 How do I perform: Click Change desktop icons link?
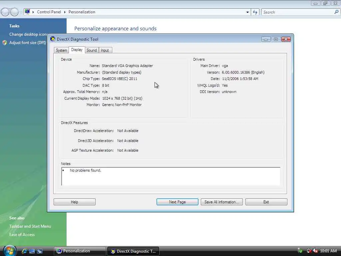tap(28, 34)
